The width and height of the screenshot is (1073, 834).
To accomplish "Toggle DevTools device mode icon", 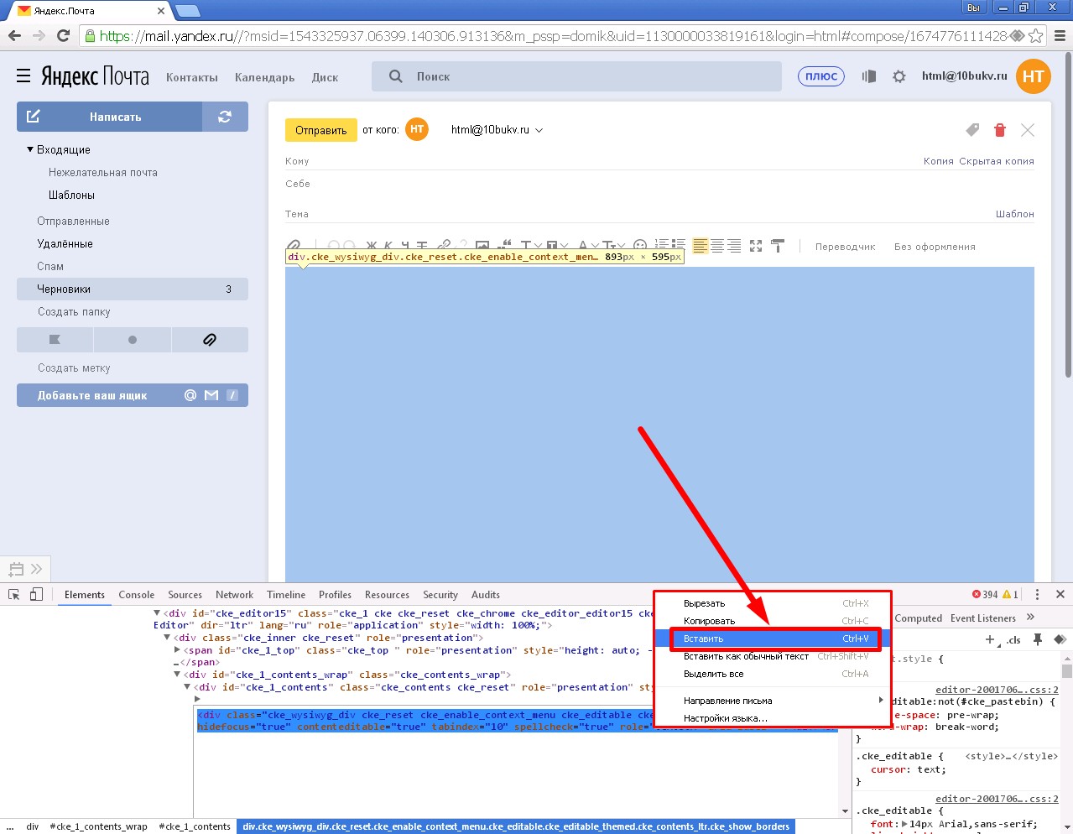I will (36, 594).
